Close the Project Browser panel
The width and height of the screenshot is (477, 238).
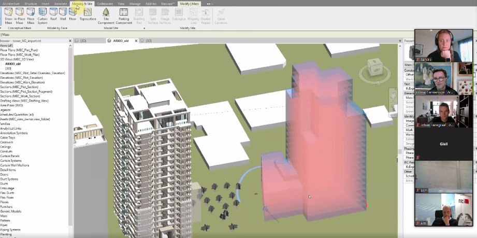coord(70,41)
